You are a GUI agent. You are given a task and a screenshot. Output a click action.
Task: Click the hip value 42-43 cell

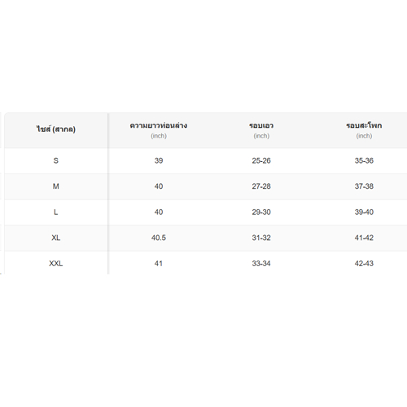click(x=364, y=264)
